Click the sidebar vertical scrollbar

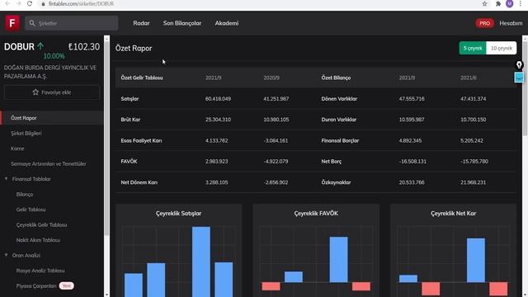(106, 139)
